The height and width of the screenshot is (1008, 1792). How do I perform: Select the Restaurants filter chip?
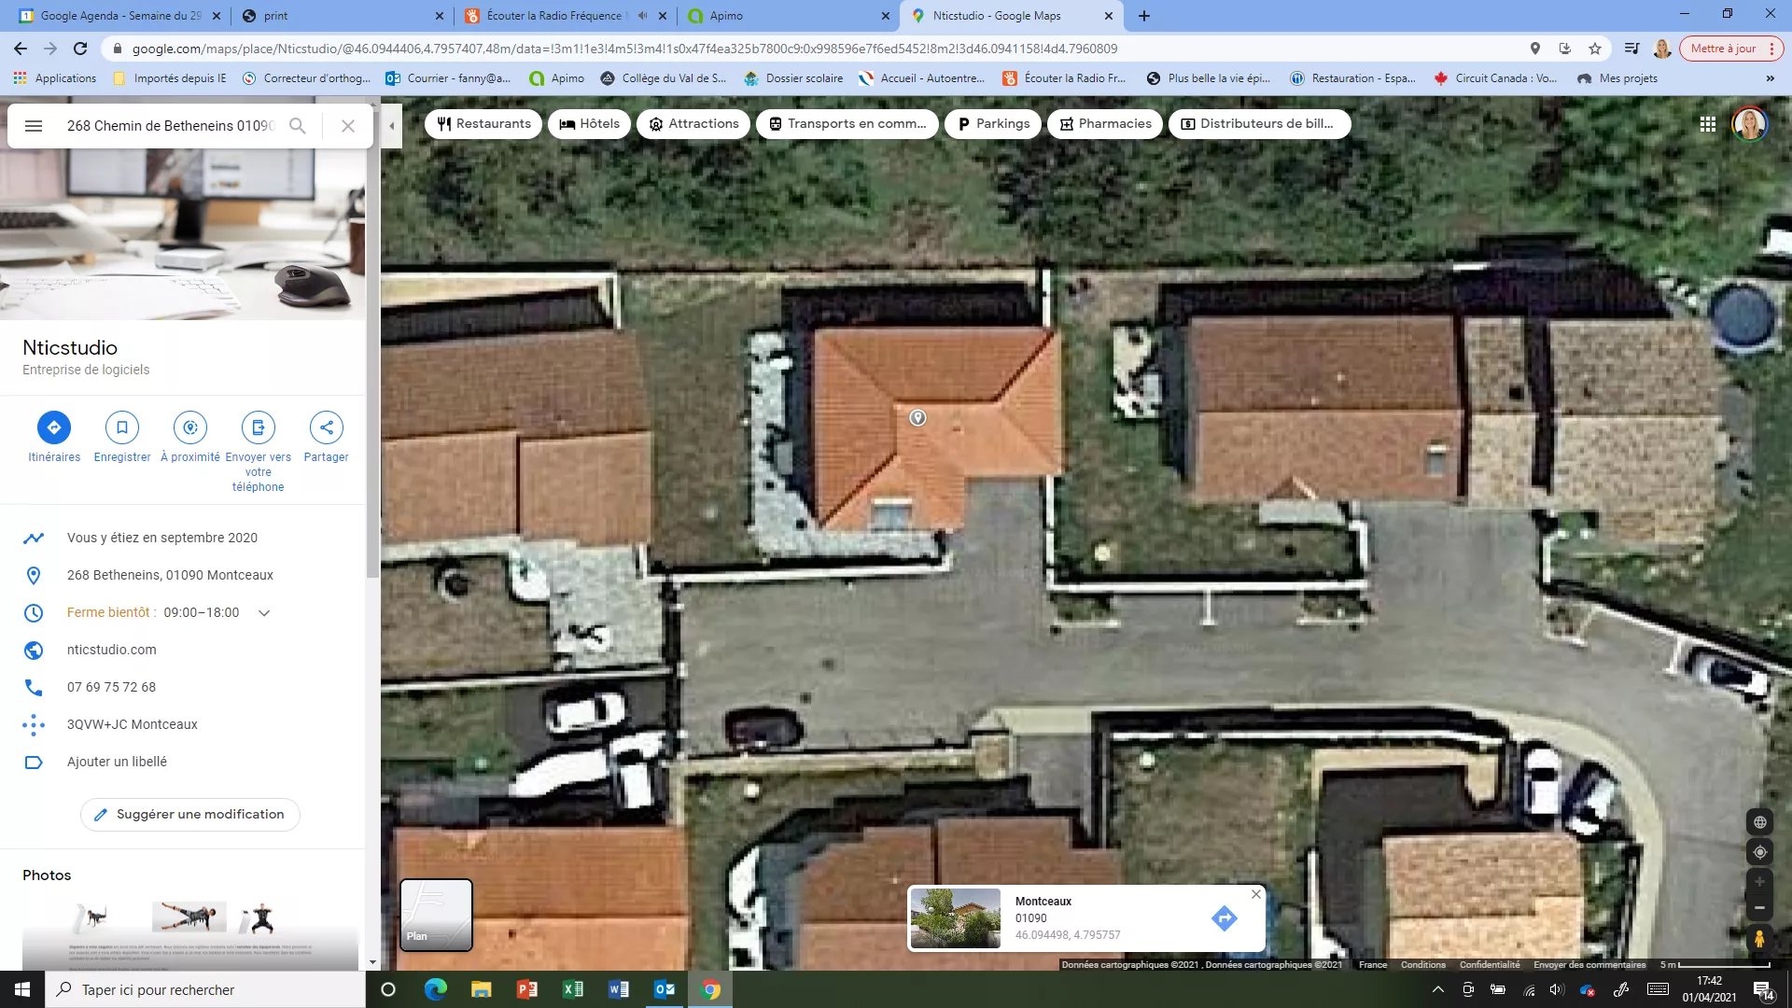(483, 123)
